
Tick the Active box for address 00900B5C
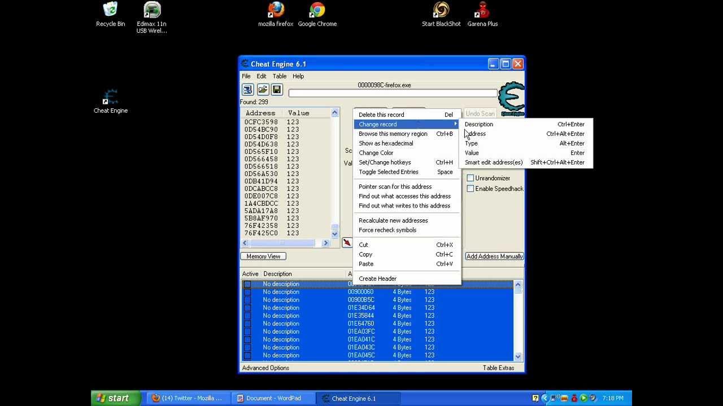pyautogui.click(x=247, y=300)
